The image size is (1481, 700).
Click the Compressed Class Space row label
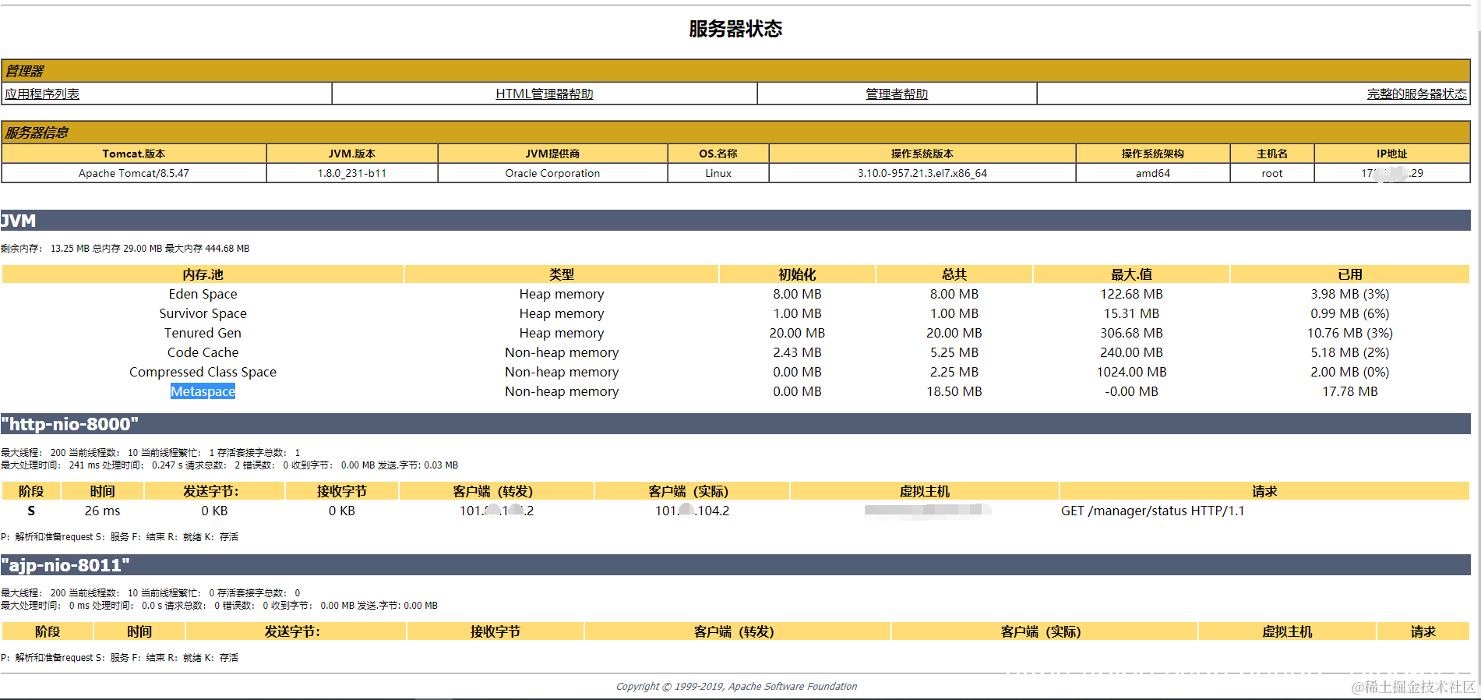203,372
